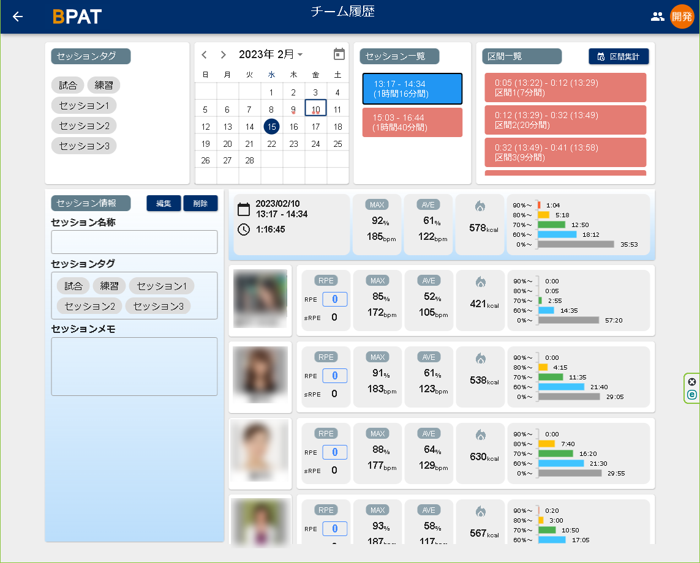Go to next month in calendar
Image resolution: width=700 pixels, height=563 pixels.
[x=224, y=54]
